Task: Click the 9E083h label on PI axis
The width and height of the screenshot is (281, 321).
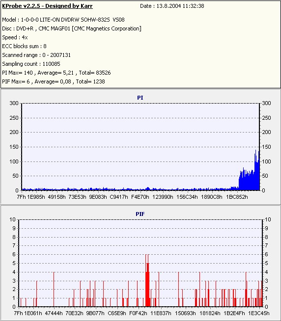Action: 98,197
